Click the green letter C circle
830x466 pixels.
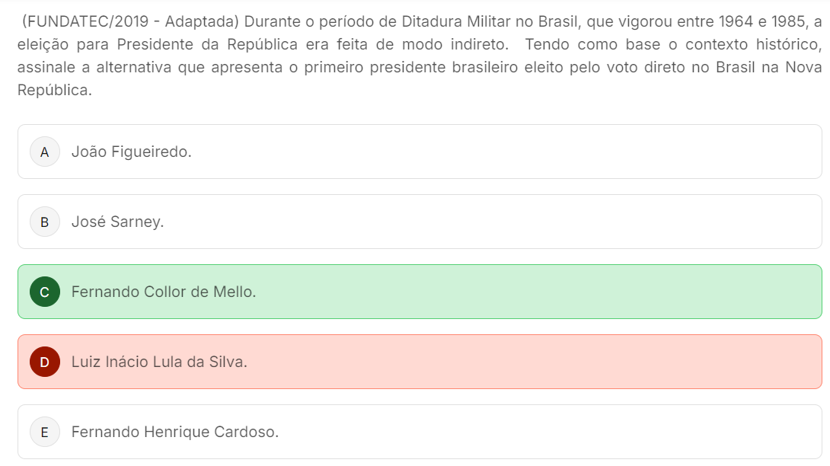coord(44,292)
